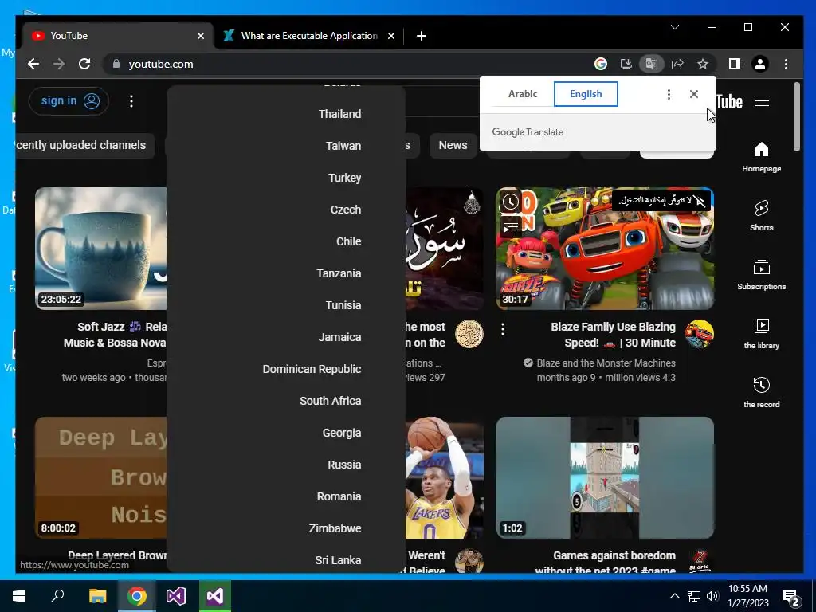Click the install app icon in address bar
The image size is (816, 612).
[x=626, y=64]
